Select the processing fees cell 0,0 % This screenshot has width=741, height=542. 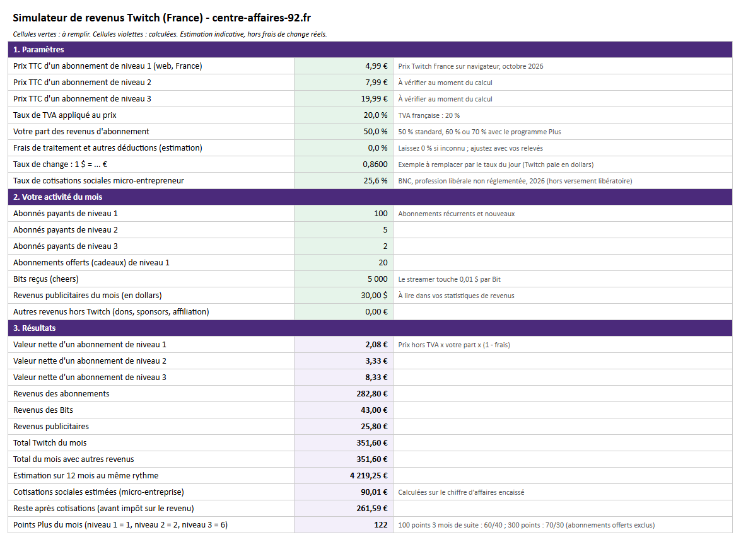[344, 147]
